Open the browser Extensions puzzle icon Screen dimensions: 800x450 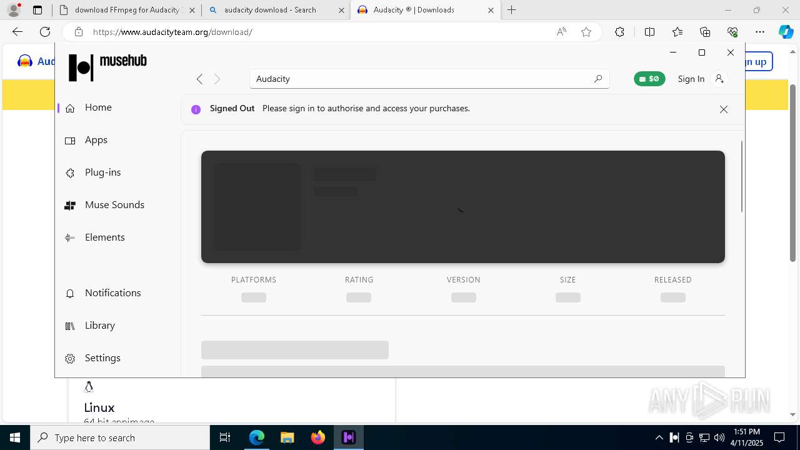click(619, 32)
